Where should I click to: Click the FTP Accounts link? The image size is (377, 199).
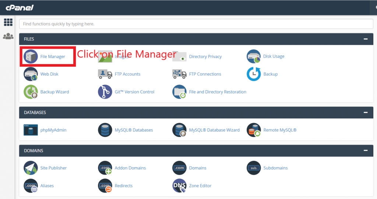pyautogui.click(x=127, y=74)
